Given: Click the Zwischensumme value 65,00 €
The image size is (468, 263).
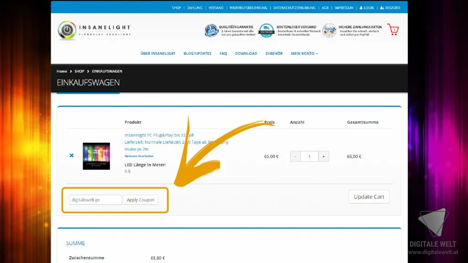Looking at the screenshot, I should [x=158, y=258].
